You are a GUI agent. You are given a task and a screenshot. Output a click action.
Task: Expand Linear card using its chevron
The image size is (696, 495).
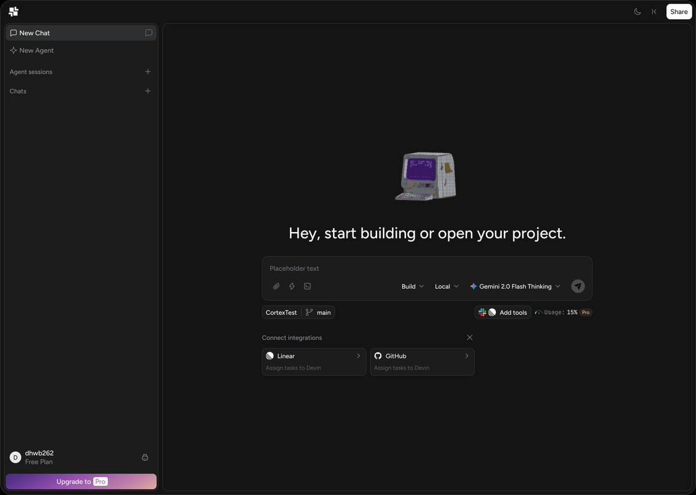coord(358,356)
